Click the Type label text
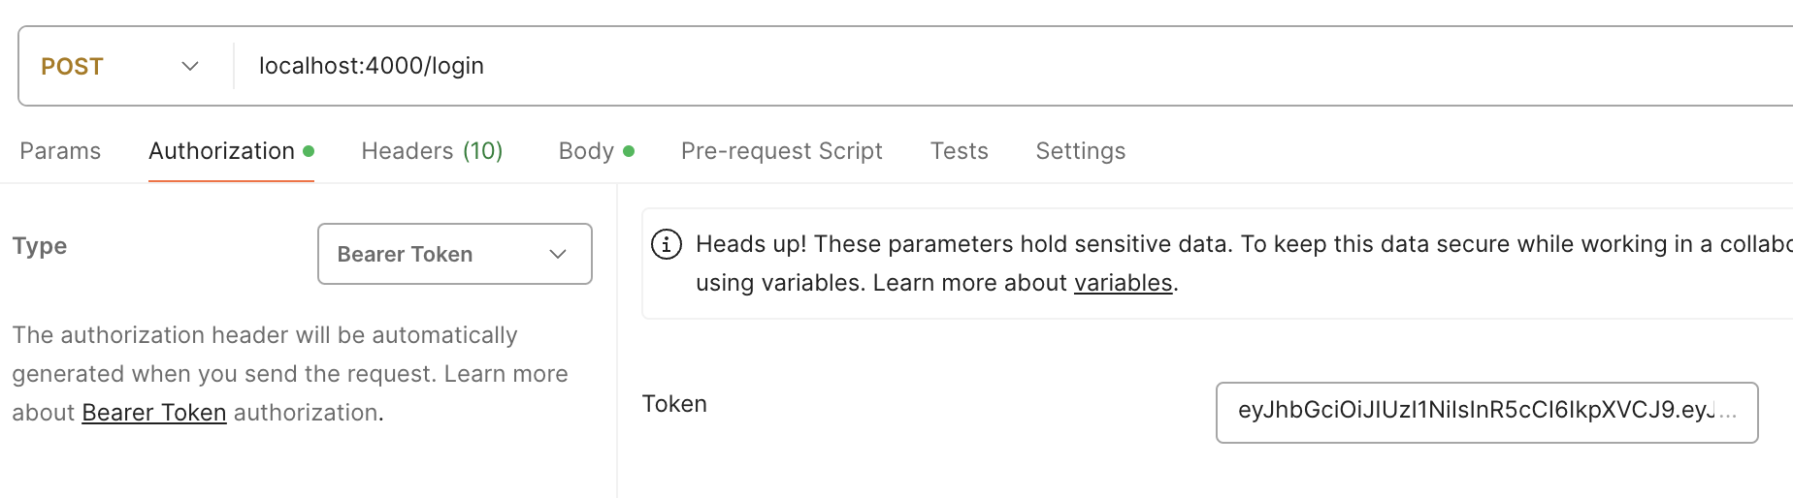The height and width of the screenshot is (498, 1793). click(x=40, y=246)
